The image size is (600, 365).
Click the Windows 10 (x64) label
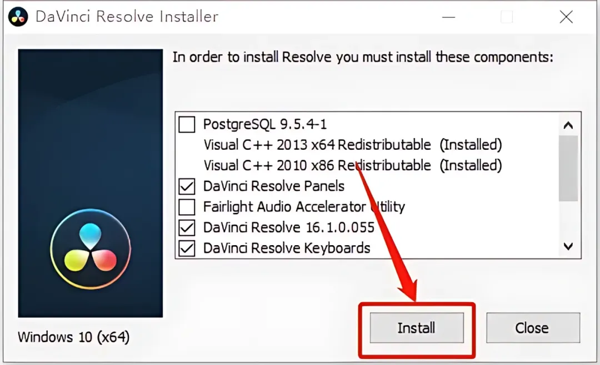[73, 337]
